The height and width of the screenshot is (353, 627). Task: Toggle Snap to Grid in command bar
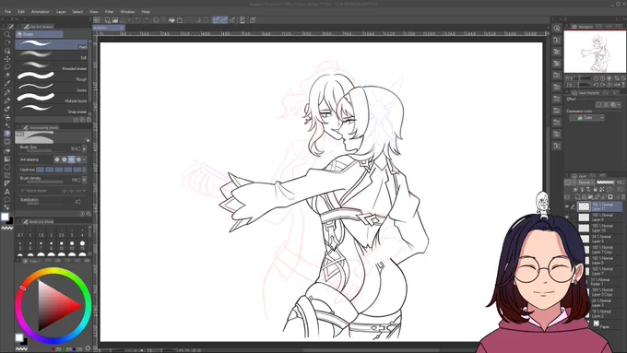point(232,20)
